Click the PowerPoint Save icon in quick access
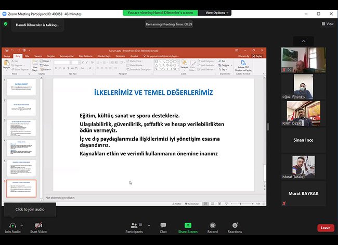 pyautogui.click(x=7, y=51)
